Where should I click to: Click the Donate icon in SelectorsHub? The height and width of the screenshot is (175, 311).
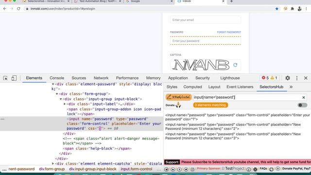(178, 105)
